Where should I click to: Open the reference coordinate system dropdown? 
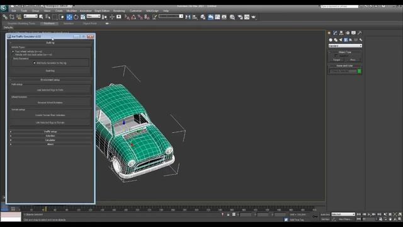[x=93, y=16]
